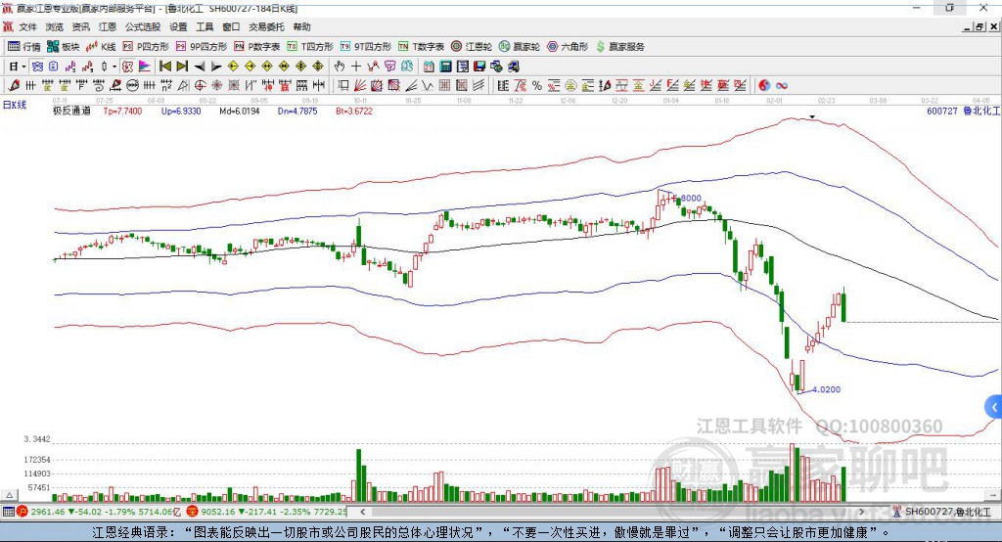
Task: Click the yin-yang icon
Action: pos(764,85)
